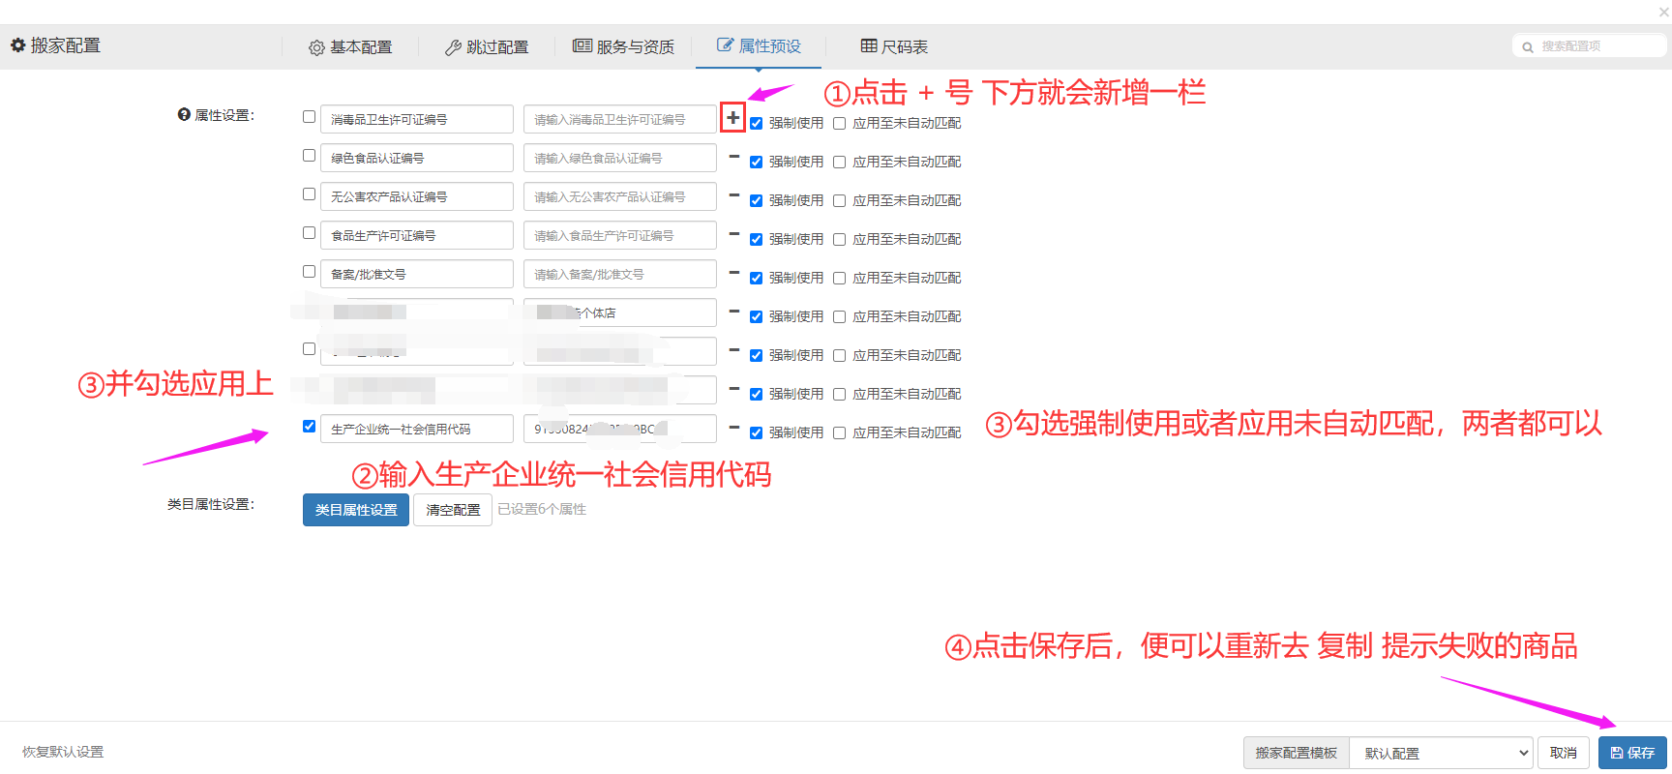Viewport: 1672px width, 774px height.
Task: Delete the 食品生产许可证编号 row via minus icon
Action: (734, 234)
